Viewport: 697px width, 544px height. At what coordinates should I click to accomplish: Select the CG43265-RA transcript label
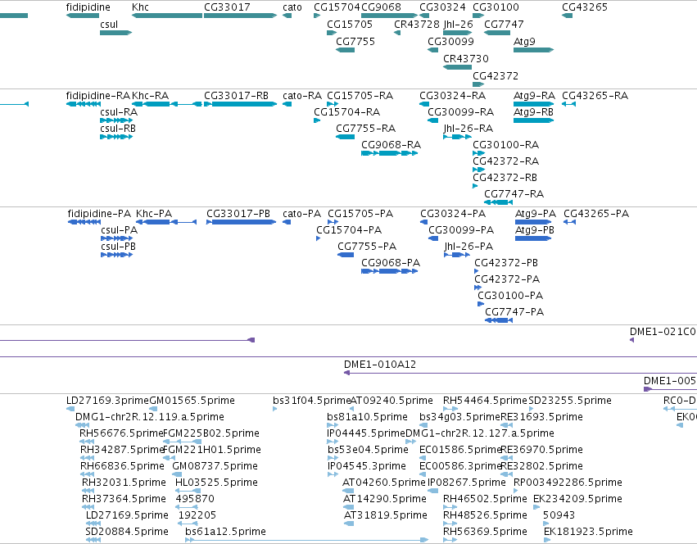tap(595, 96)
